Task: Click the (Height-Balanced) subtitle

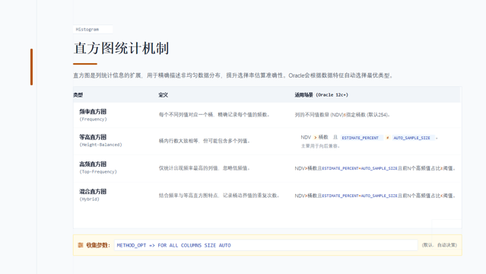Action: (100, 145)
